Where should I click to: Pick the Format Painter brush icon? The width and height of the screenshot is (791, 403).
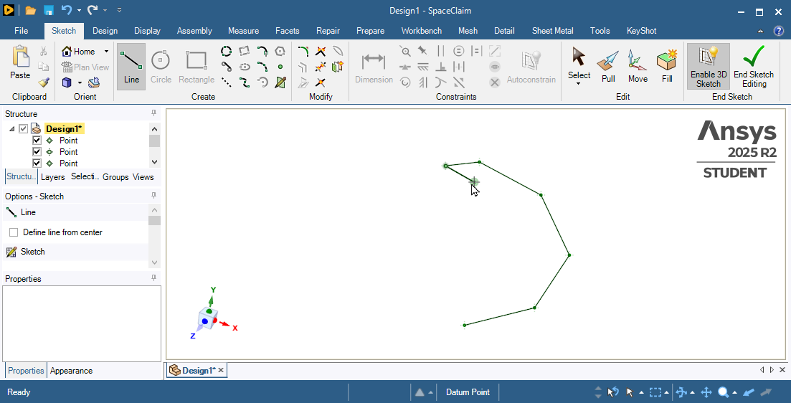click(44, 82)
